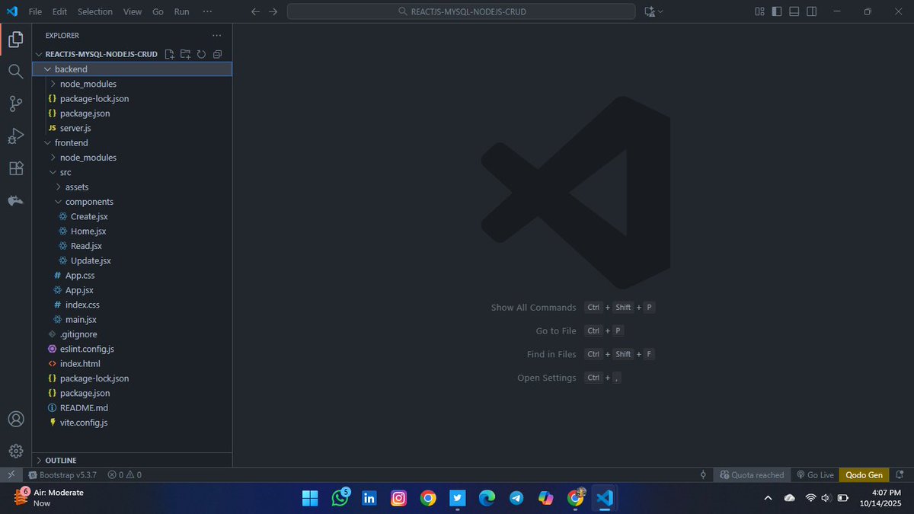Click the New File icon in Explorer
The width and height of the screenshot is (914, 514).
(x=170, y=54)
